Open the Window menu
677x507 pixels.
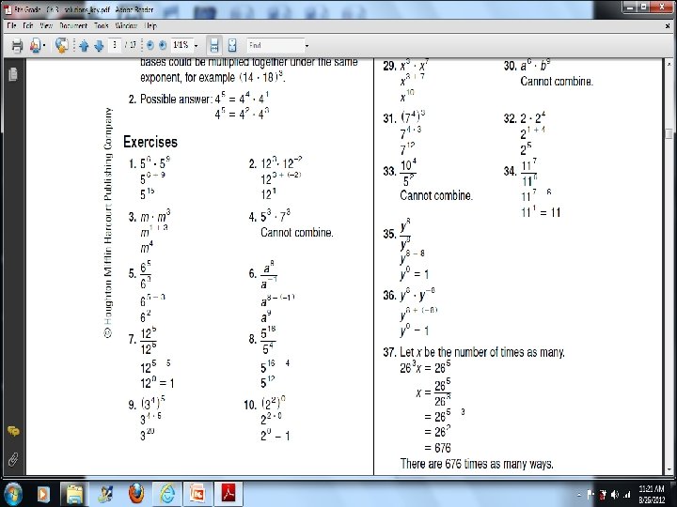click(x=126, y=26)
